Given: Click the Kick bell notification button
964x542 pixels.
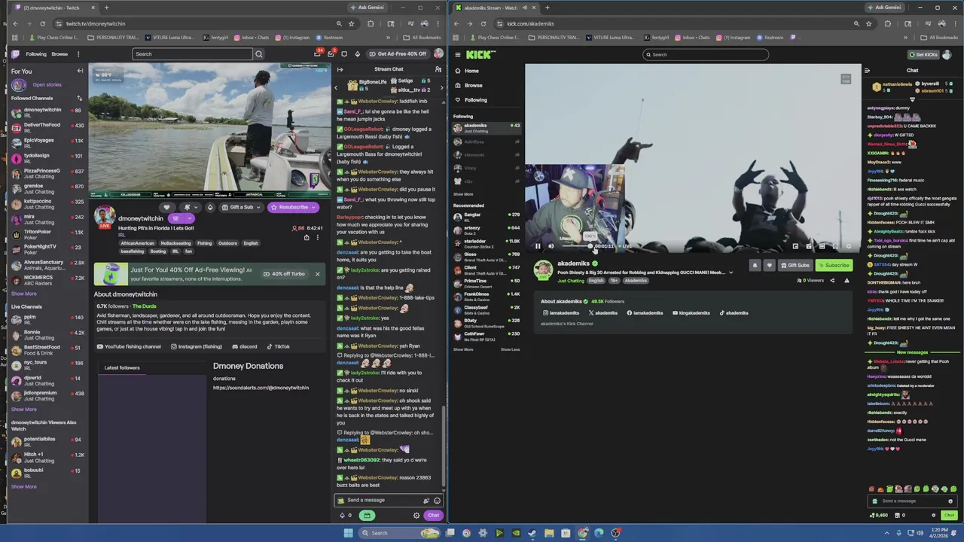Looking at the screenshot, I should click(x=755, y=265).
